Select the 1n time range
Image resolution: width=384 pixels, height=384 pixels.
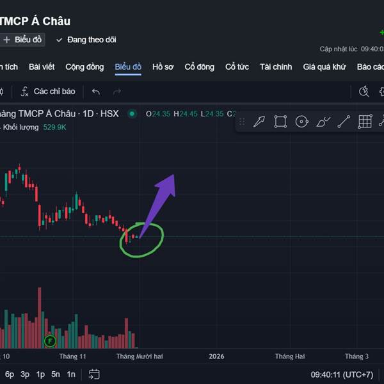(71, 374)
